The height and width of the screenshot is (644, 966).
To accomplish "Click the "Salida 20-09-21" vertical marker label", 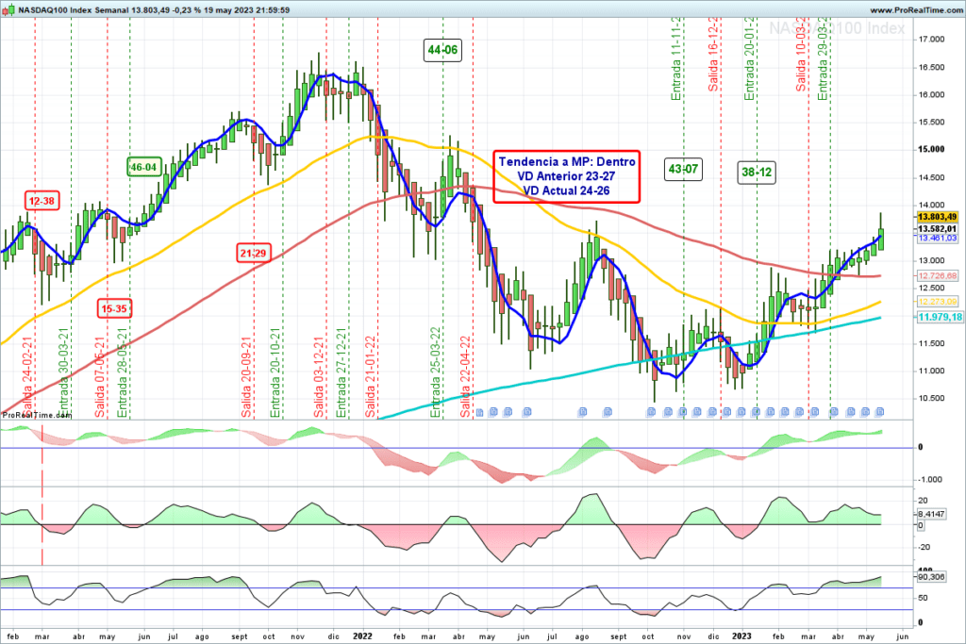I will pos(246,376).
